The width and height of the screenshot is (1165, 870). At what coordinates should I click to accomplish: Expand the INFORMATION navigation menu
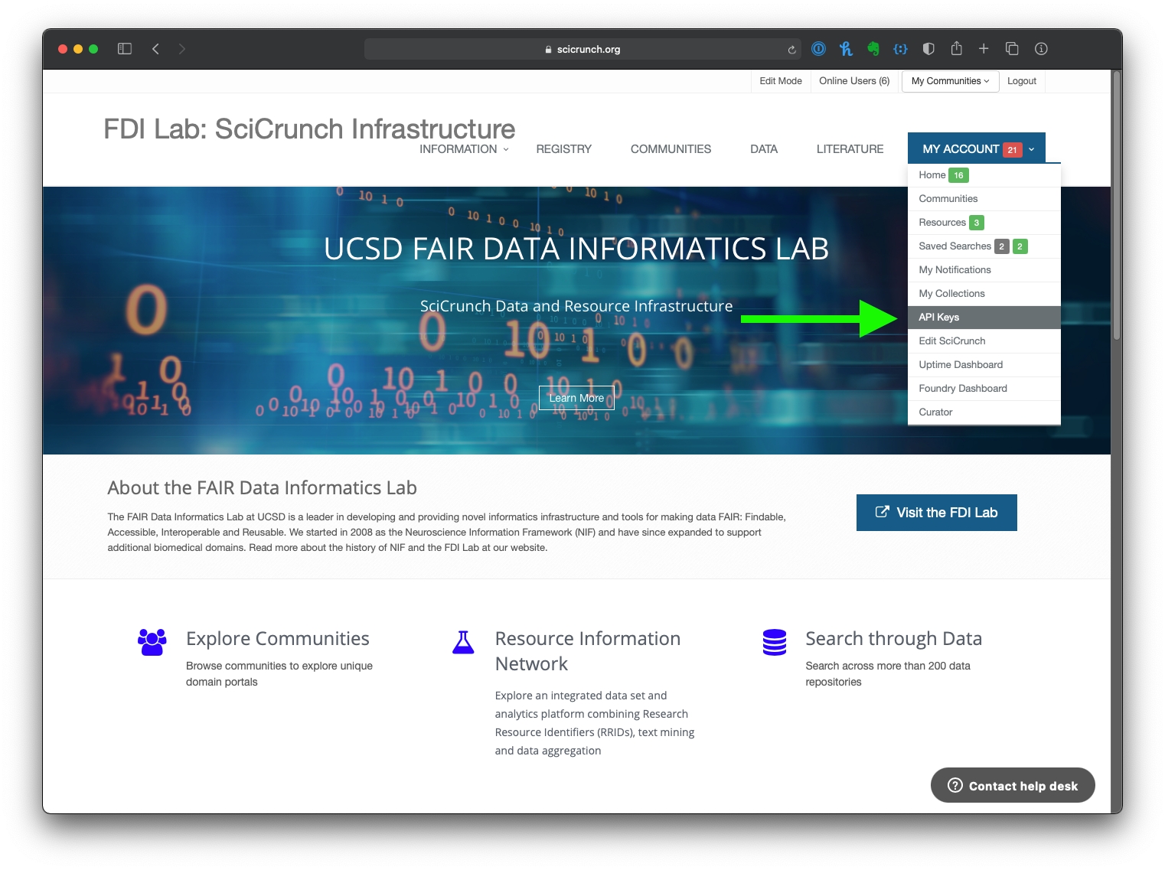(464, 149)
